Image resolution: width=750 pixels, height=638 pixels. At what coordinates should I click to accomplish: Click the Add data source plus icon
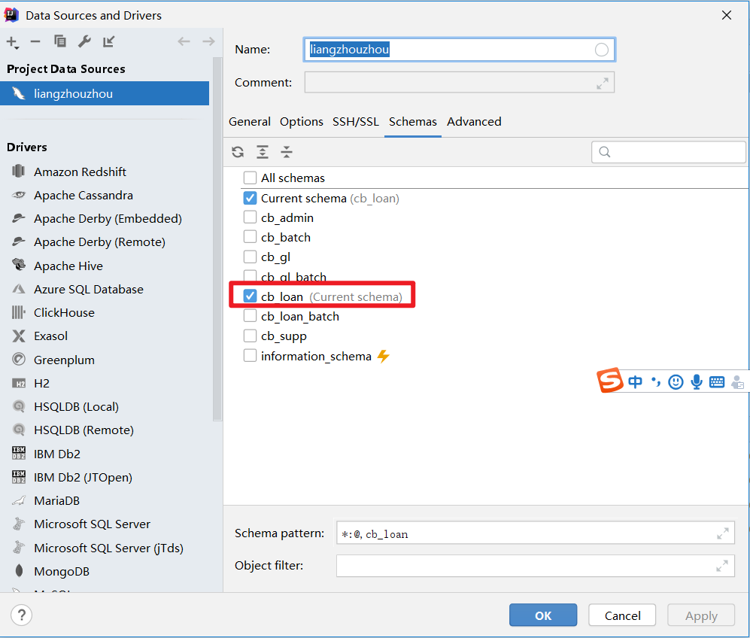13,42
